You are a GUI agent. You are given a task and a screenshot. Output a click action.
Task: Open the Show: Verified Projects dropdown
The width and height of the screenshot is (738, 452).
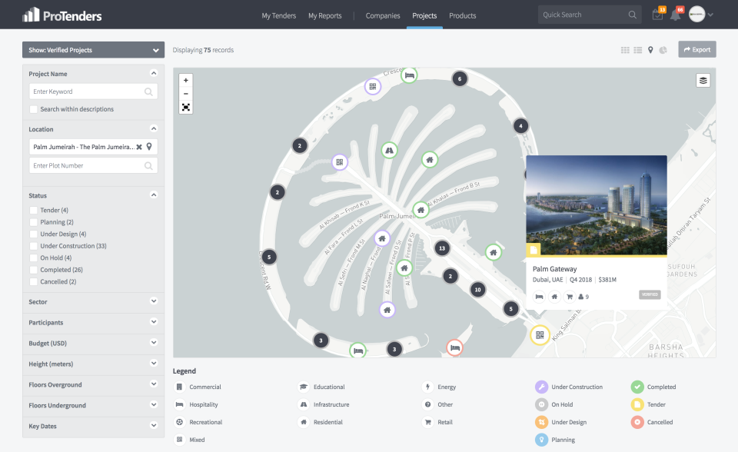tap(92, 49)
